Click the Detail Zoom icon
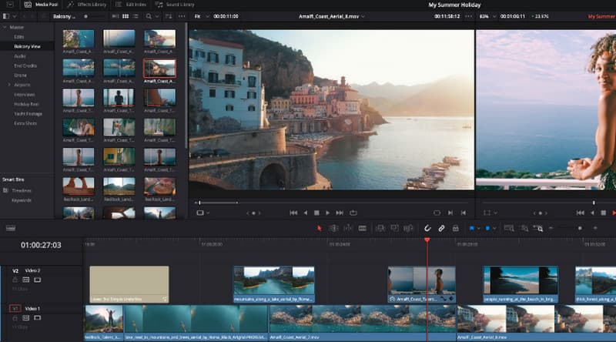 click(524, 229)
